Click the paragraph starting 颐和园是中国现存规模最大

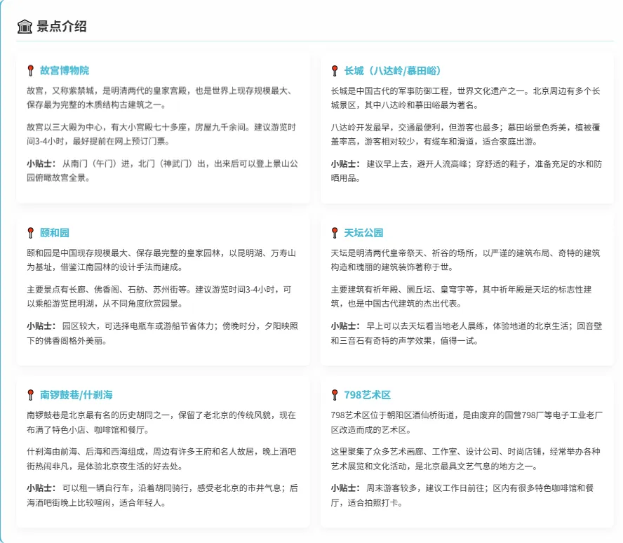(x=161, y=260)
